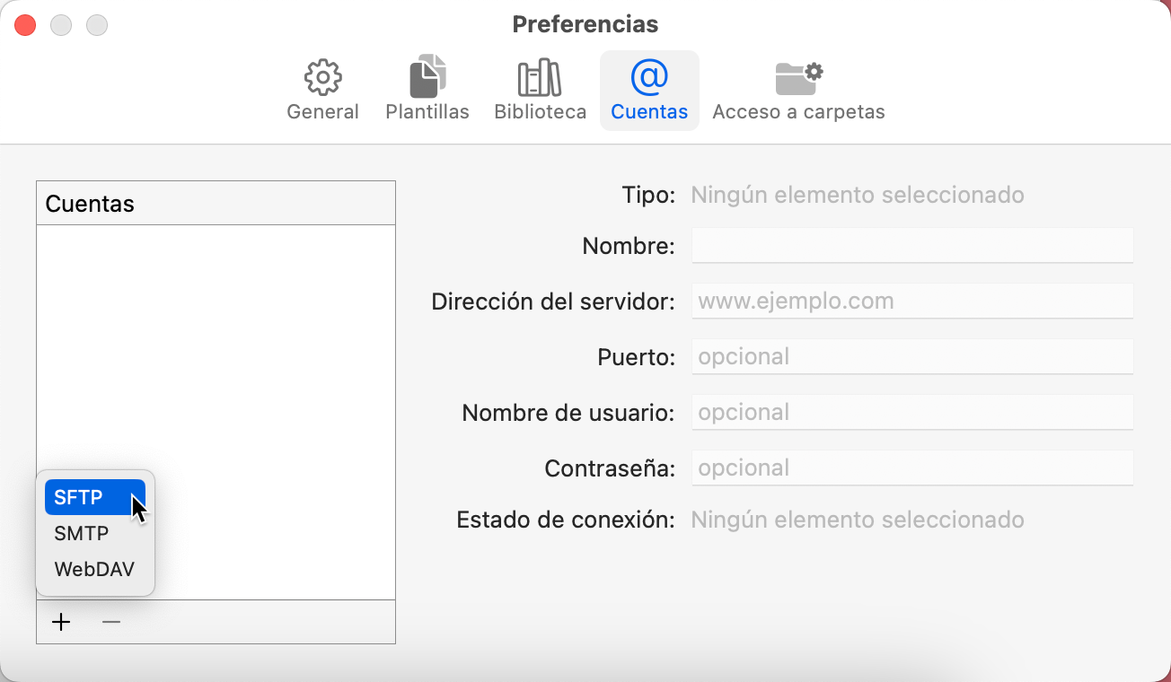Click inside the Nombre field
This screenshot has width=1171, height=682.
(x=912, y=245)
